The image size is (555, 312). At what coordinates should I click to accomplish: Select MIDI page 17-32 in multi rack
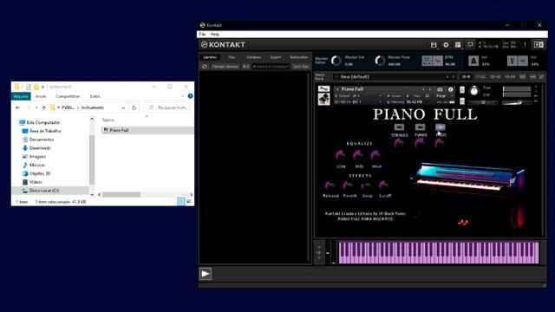480,77
